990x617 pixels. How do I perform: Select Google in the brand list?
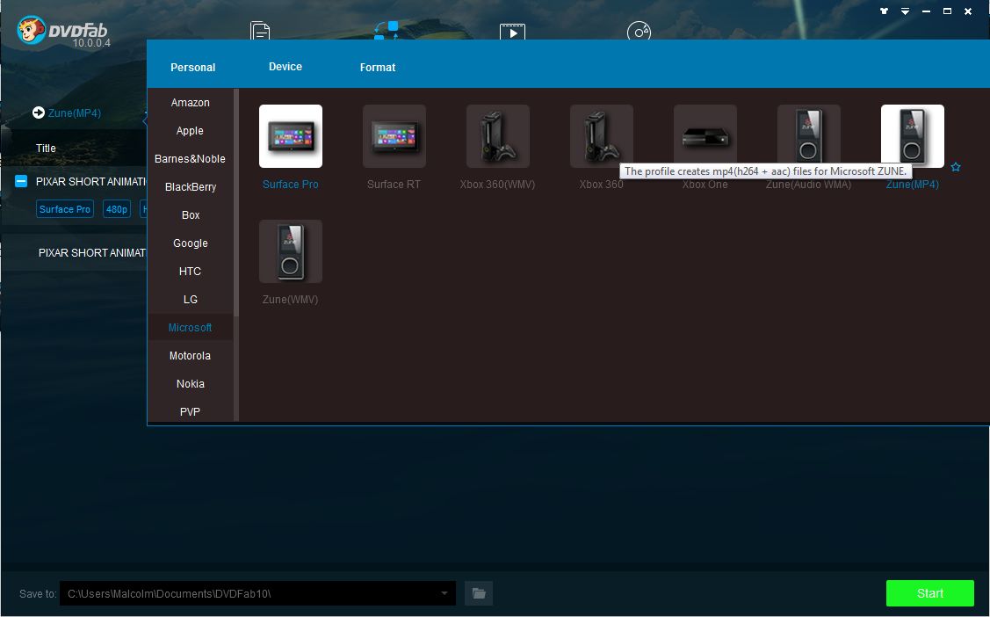click(x=190, y=243)
